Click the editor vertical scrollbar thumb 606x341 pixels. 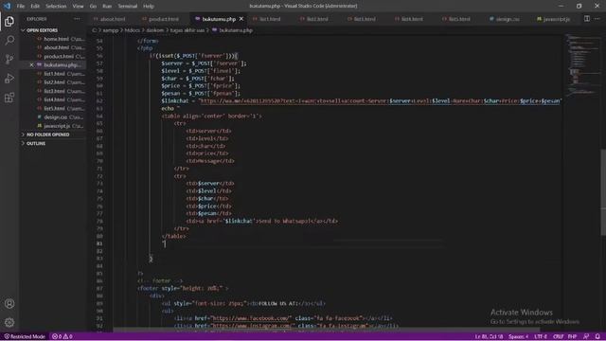[603, 192]
